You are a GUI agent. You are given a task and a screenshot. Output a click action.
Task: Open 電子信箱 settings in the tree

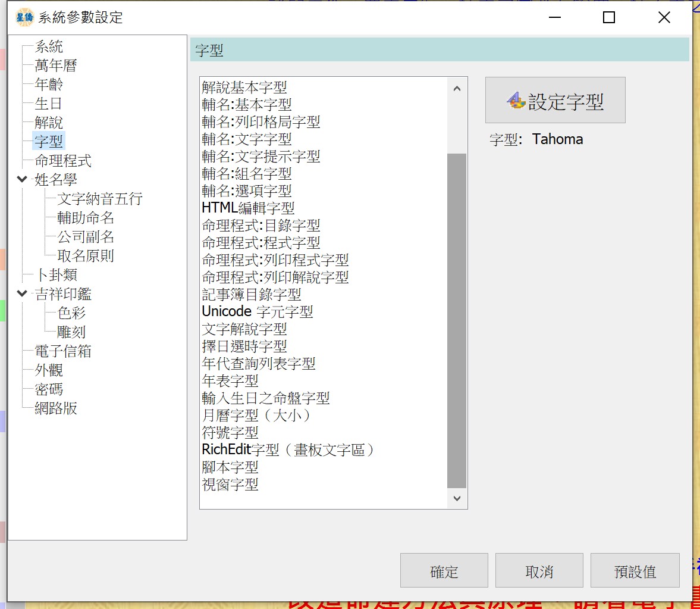63,351
